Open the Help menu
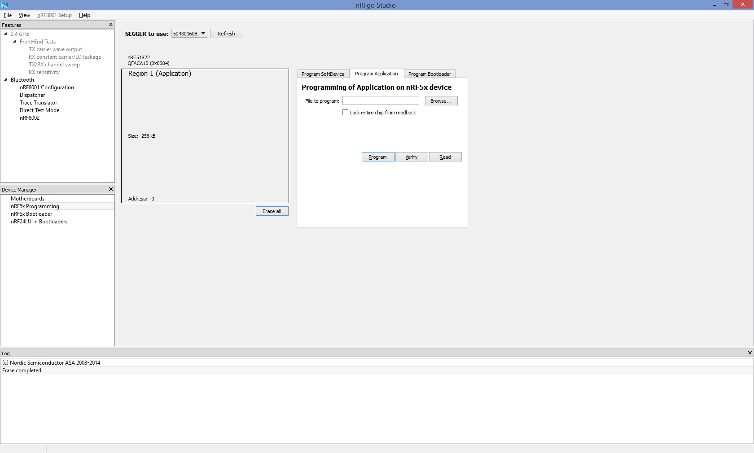 tap(84, 15)
